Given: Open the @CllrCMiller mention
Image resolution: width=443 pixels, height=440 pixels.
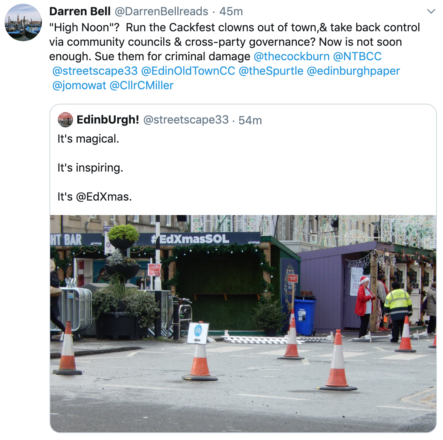Looking at the screenshot, I should click(x=141, y=85).
